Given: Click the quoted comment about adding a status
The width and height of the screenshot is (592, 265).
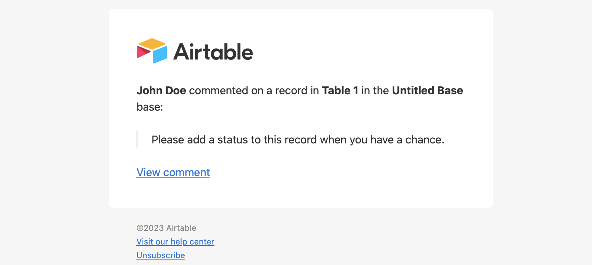Looking at the screenshot, I should pos(298,140).
